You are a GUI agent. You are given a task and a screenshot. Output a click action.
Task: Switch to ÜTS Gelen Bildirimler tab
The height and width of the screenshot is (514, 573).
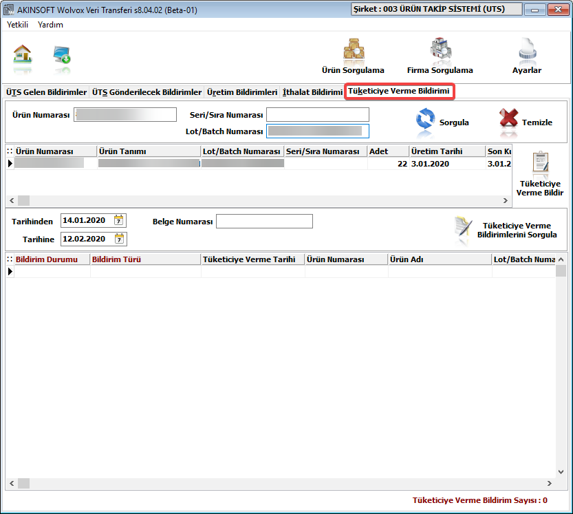click(x=46, y=92)
